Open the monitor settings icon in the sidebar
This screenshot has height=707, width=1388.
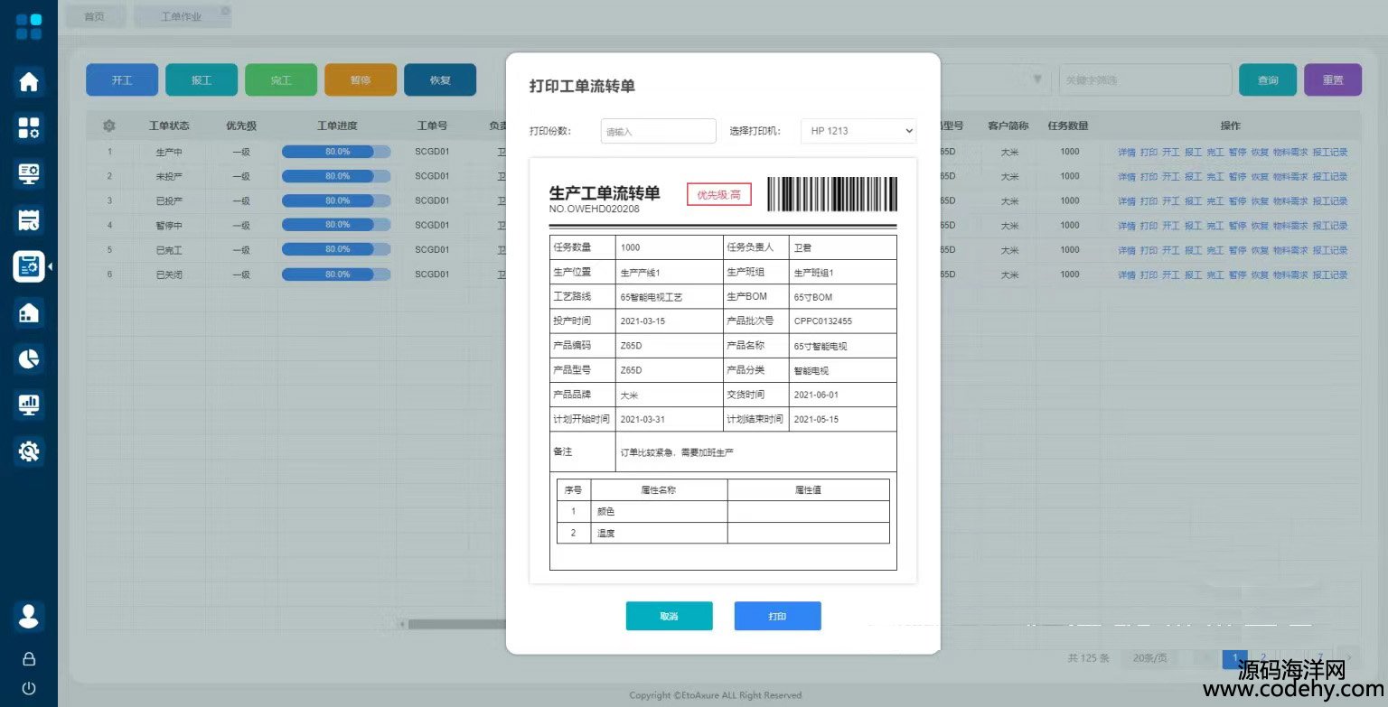[x=29, y=173]
